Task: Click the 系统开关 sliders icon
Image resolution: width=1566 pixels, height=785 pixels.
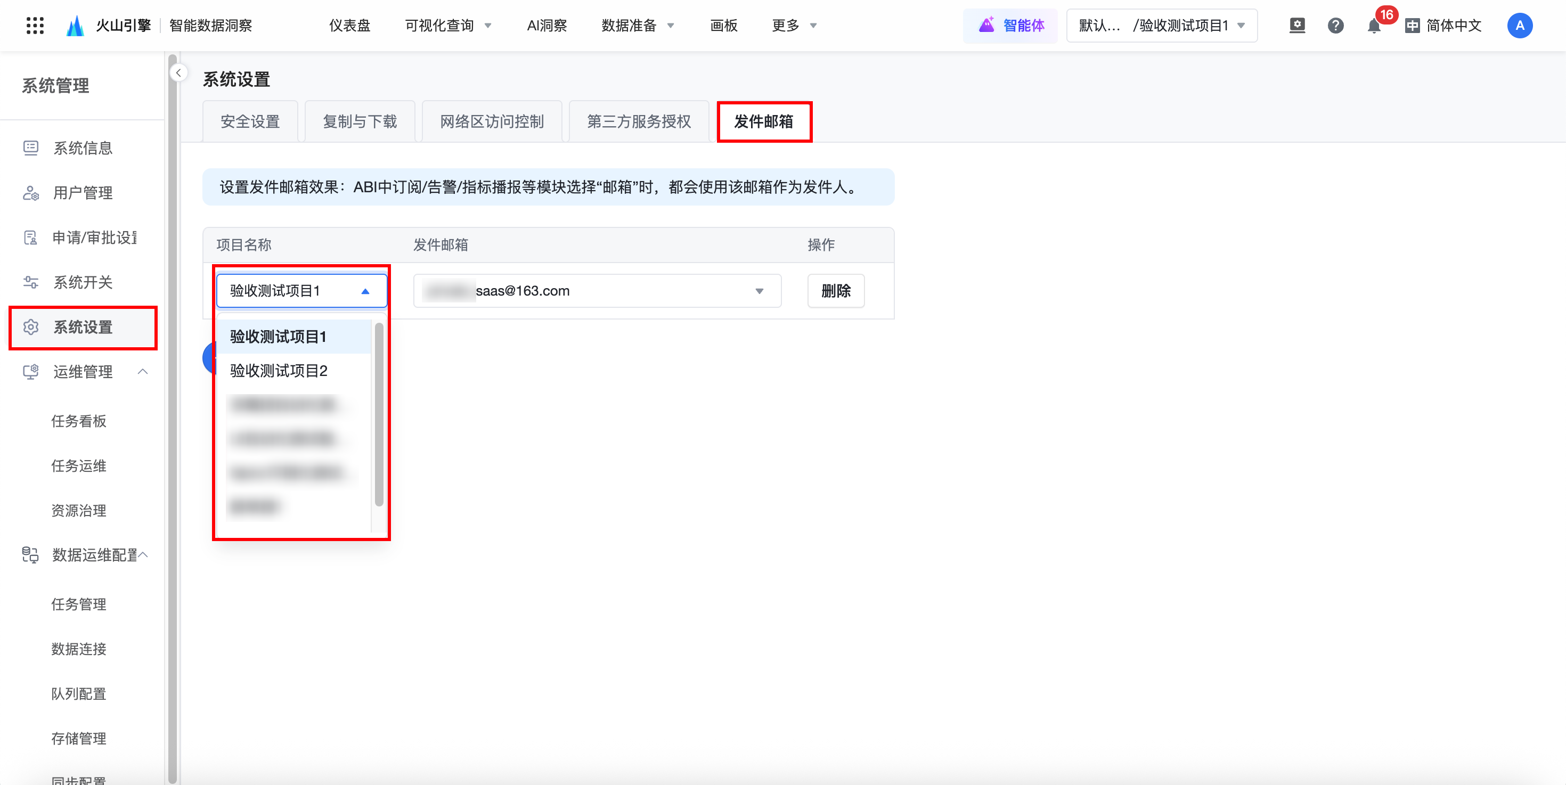Action: pyautogui.click(x=30, y=283)
